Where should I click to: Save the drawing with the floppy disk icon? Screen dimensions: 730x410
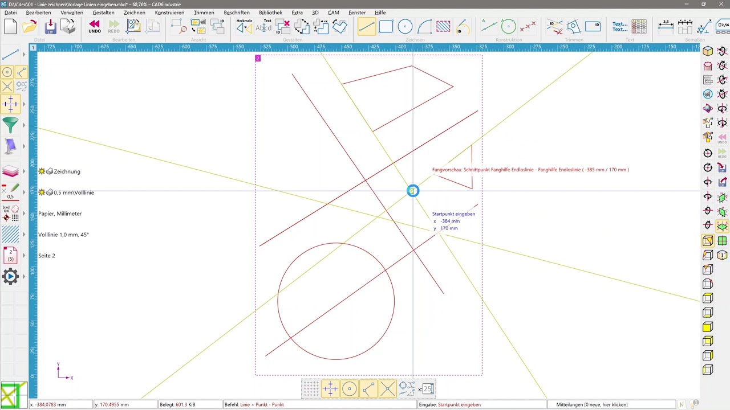(50, 26)
